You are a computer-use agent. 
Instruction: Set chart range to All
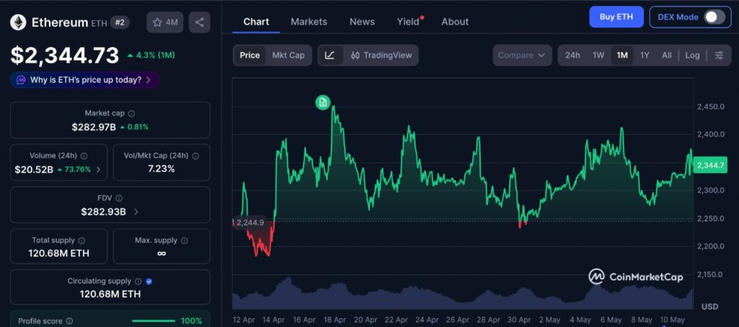(x=666, y=55)
